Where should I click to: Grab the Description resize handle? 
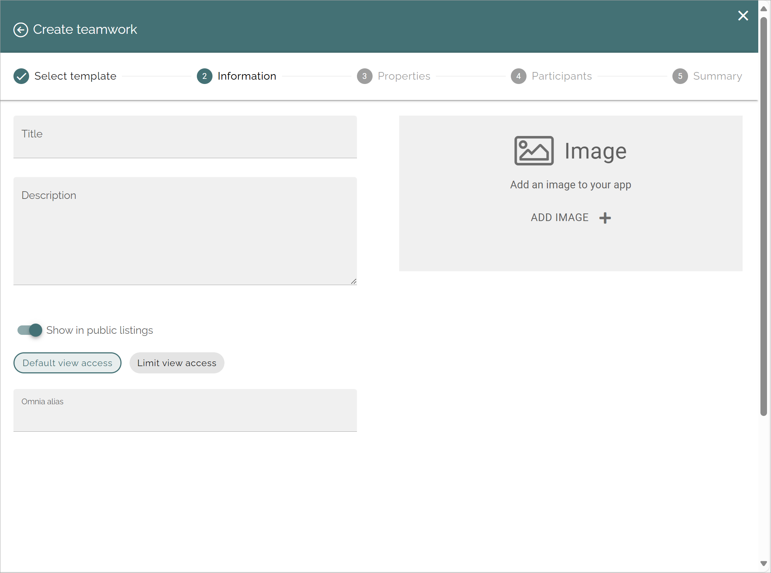coord(354,281)
